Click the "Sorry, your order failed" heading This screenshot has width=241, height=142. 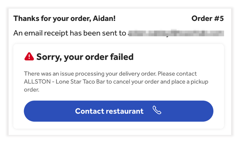[x=85, y=57]
